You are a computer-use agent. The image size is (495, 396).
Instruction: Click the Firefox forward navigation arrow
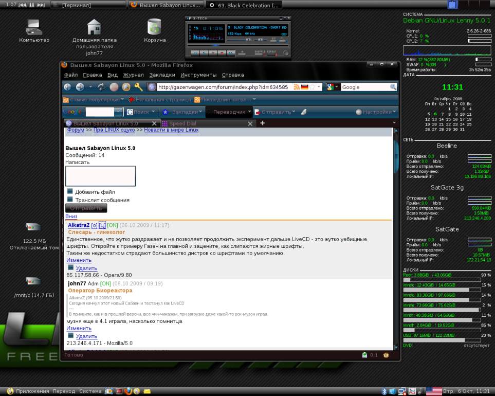(80, 87)
